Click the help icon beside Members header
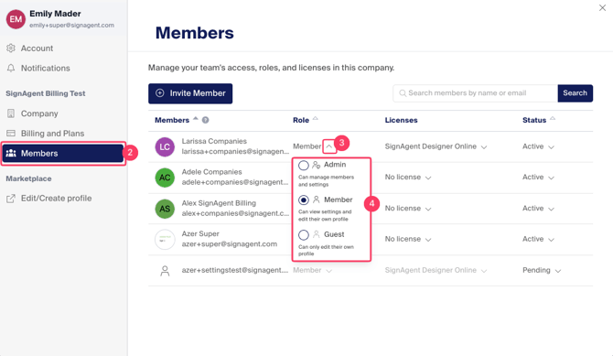Screen dimensions: 613x356 pyautogui.click(x=205, y=120)
